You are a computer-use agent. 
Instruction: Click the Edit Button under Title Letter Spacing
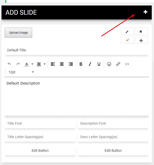click(40, 151)
